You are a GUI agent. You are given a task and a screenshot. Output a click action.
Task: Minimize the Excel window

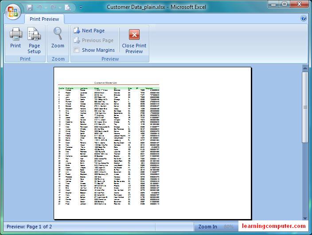click(273, 4)
